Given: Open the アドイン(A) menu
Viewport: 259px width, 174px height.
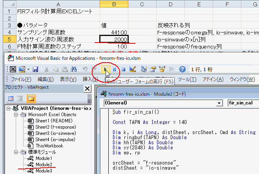Looking at the screenshot, I should pyautogui.click(x=213, y=79).
